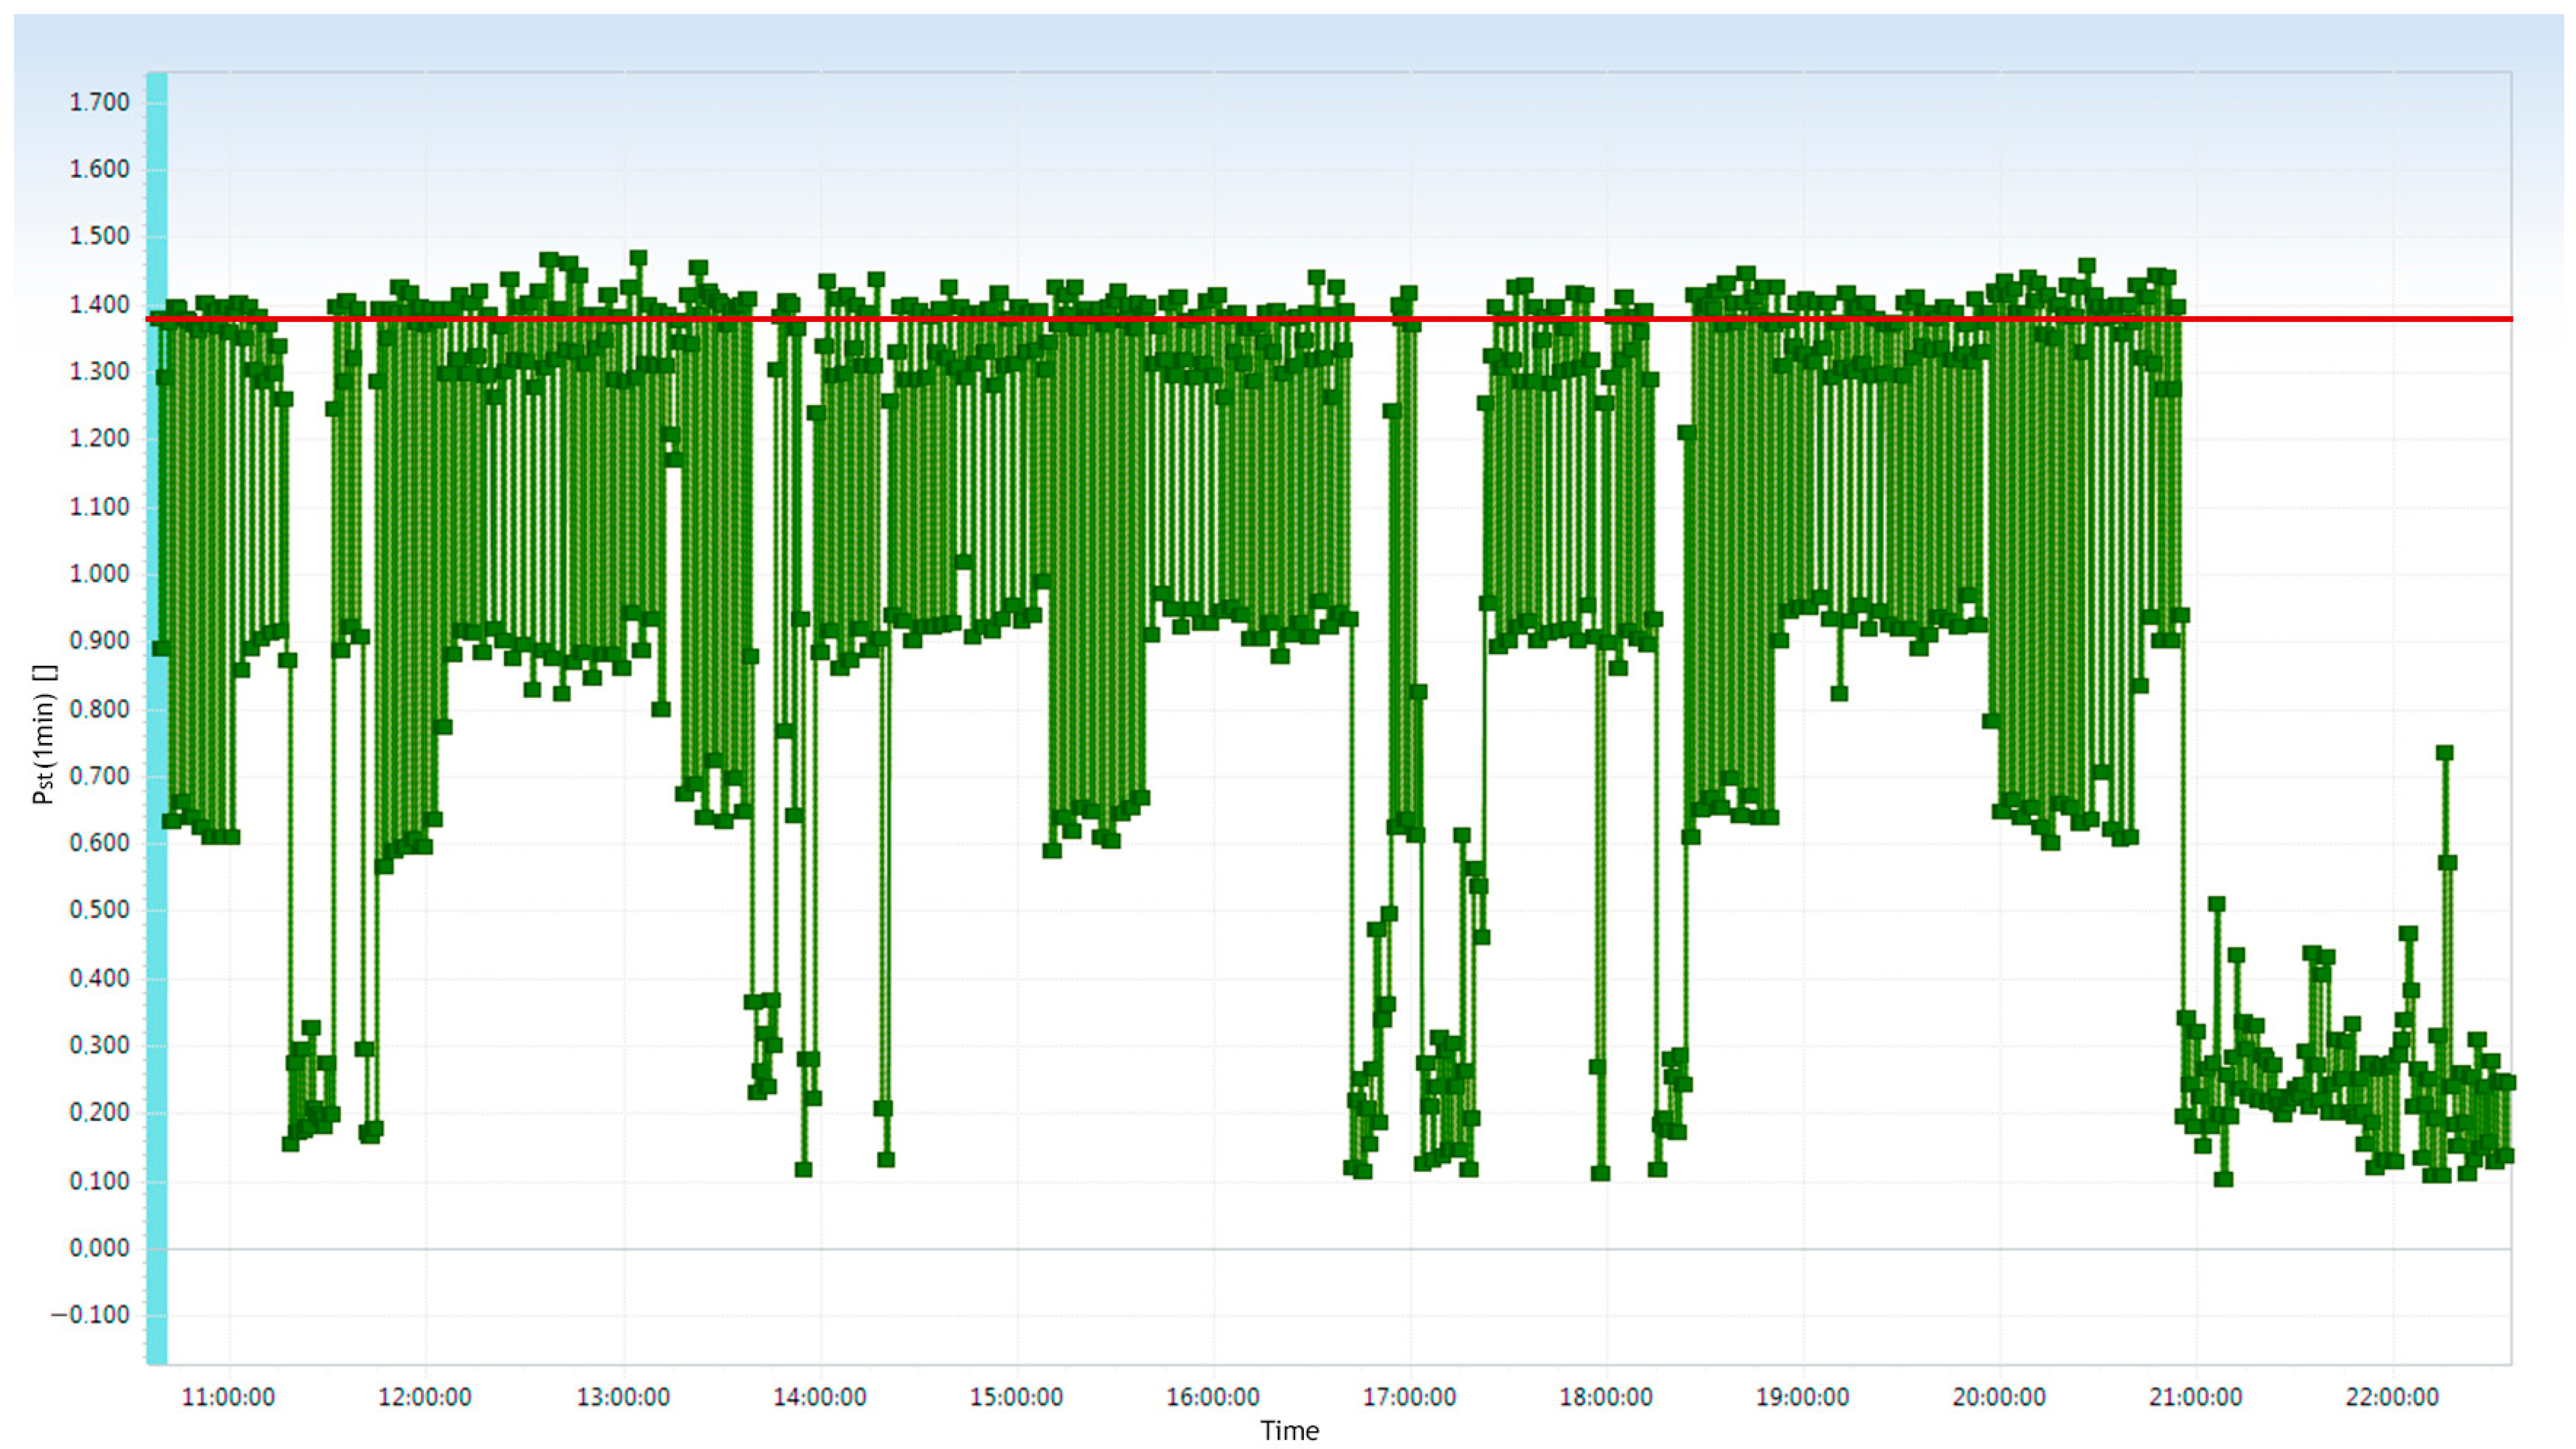Viewport: 2576px width, 1449px height.
Task: Click the 18:00:00 time axis label
Action: click(x=1606, y=1397)
